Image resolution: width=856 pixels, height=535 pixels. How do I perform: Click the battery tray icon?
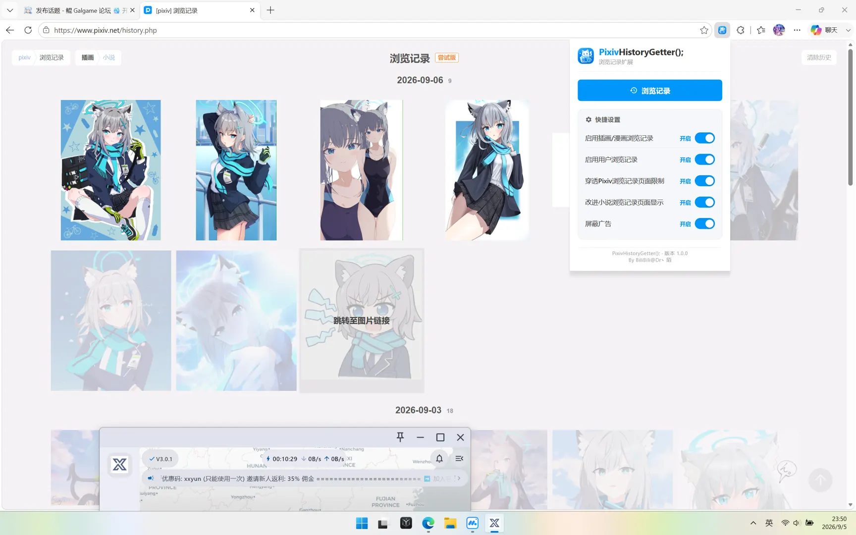[x=809, y=523]
